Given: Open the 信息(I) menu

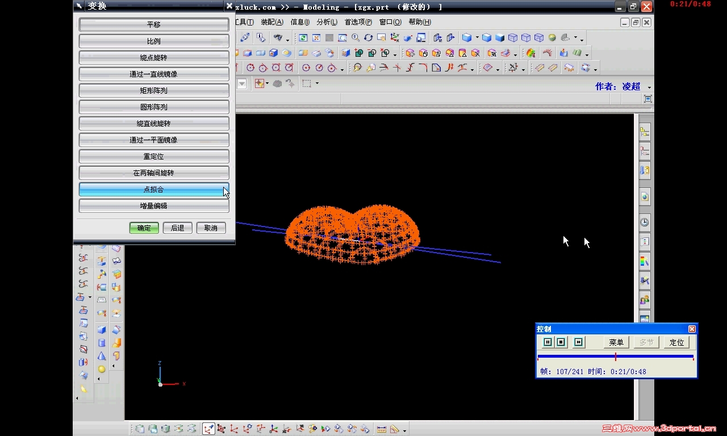Looking at the screenshot, I should 300,22.
